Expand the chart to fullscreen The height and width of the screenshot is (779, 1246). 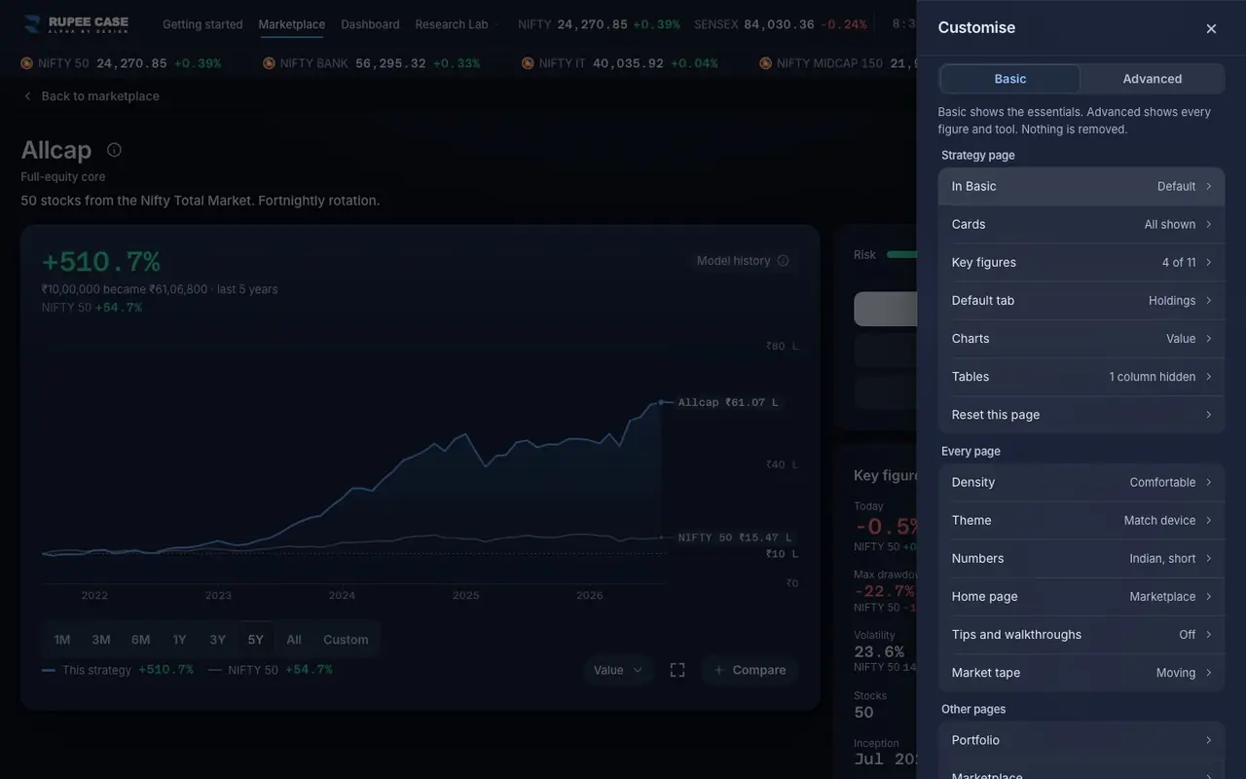[x=678, y=670]
